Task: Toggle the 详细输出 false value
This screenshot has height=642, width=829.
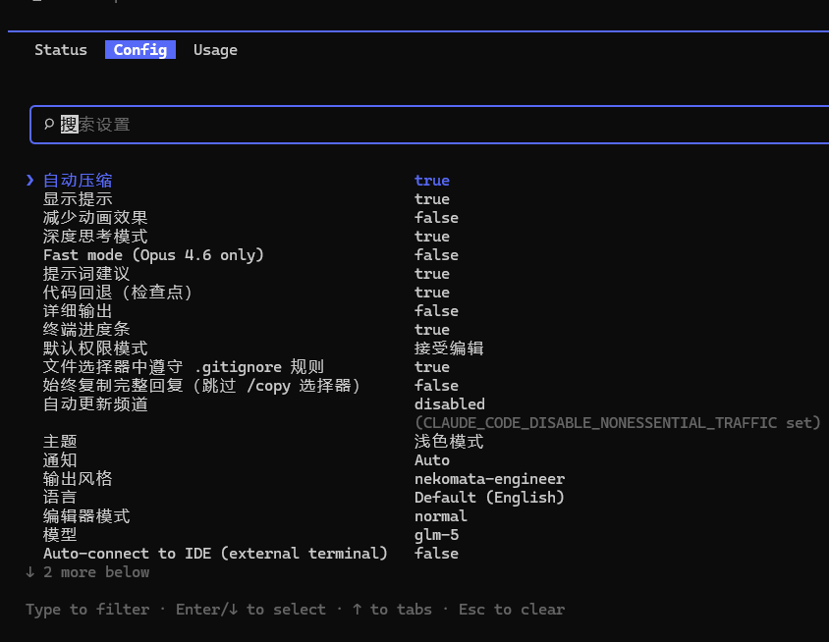Action: [x=436, y=311]
